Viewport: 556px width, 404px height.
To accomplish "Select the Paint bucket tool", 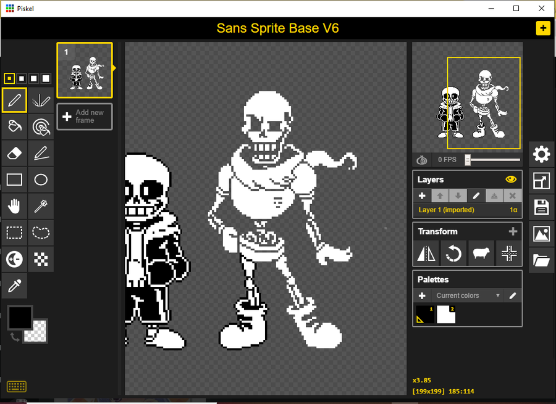I will click(x=14, y=127).
